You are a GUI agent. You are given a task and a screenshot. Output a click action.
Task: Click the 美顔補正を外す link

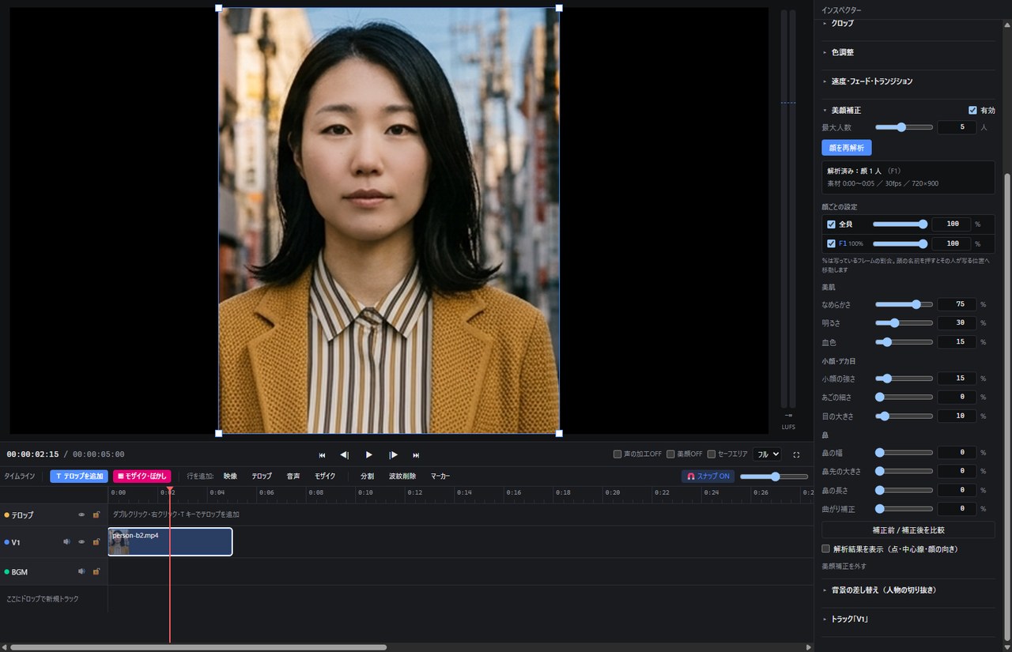click(x=844, y=566)
